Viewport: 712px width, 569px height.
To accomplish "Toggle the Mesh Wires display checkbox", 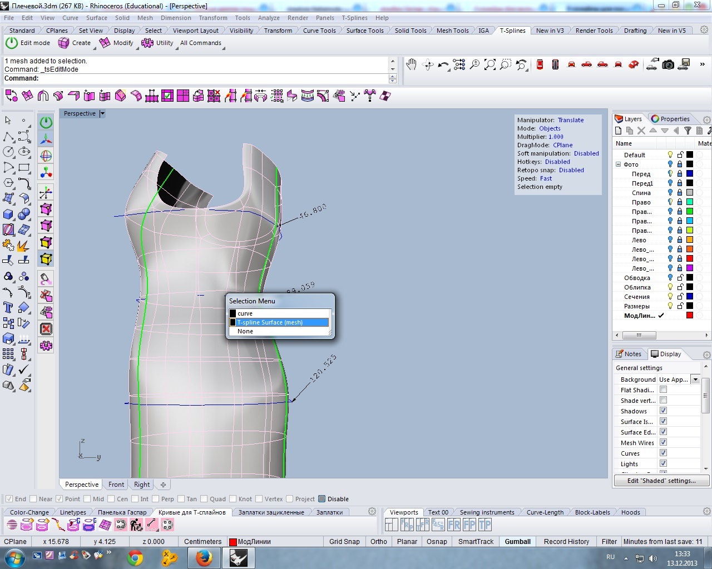I will coord(663,442).
